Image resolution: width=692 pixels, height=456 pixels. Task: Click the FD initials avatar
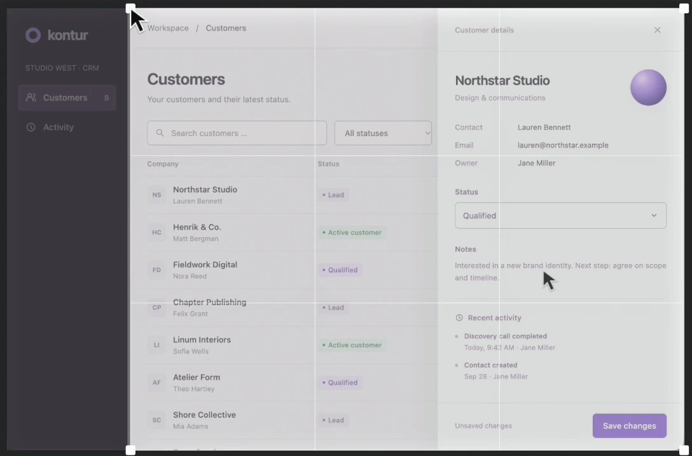tap(156, 270)
